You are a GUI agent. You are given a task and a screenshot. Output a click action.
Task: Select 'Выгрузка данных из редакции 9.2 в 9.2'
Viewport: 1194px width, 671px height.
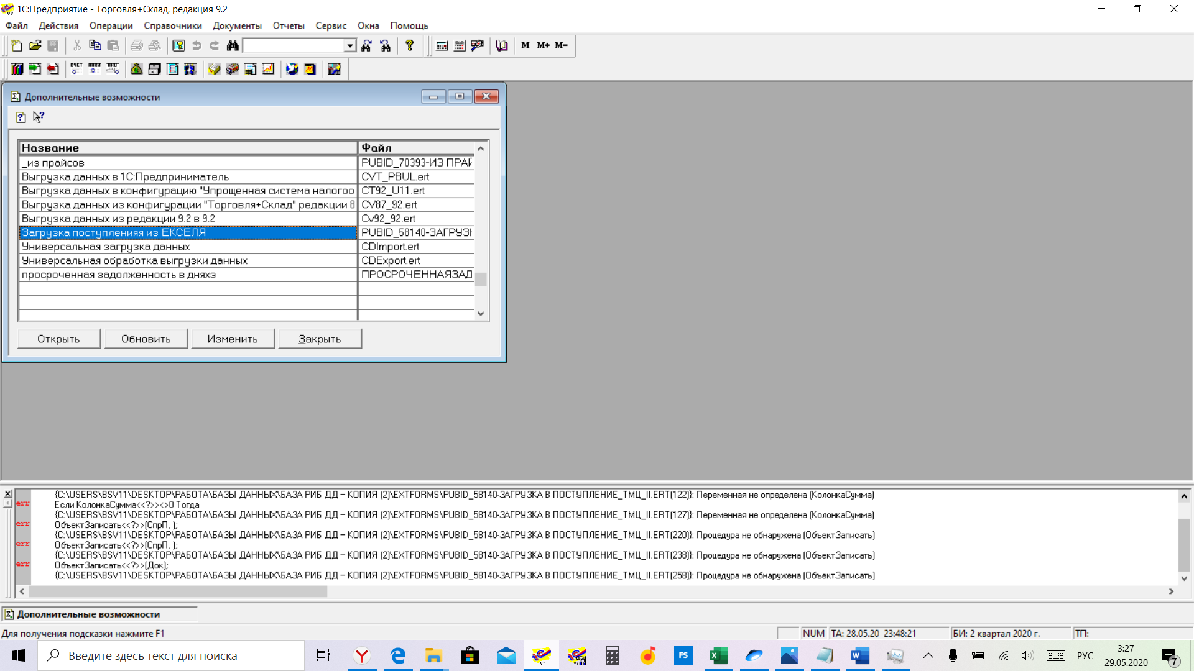click(x=188, y=219)
